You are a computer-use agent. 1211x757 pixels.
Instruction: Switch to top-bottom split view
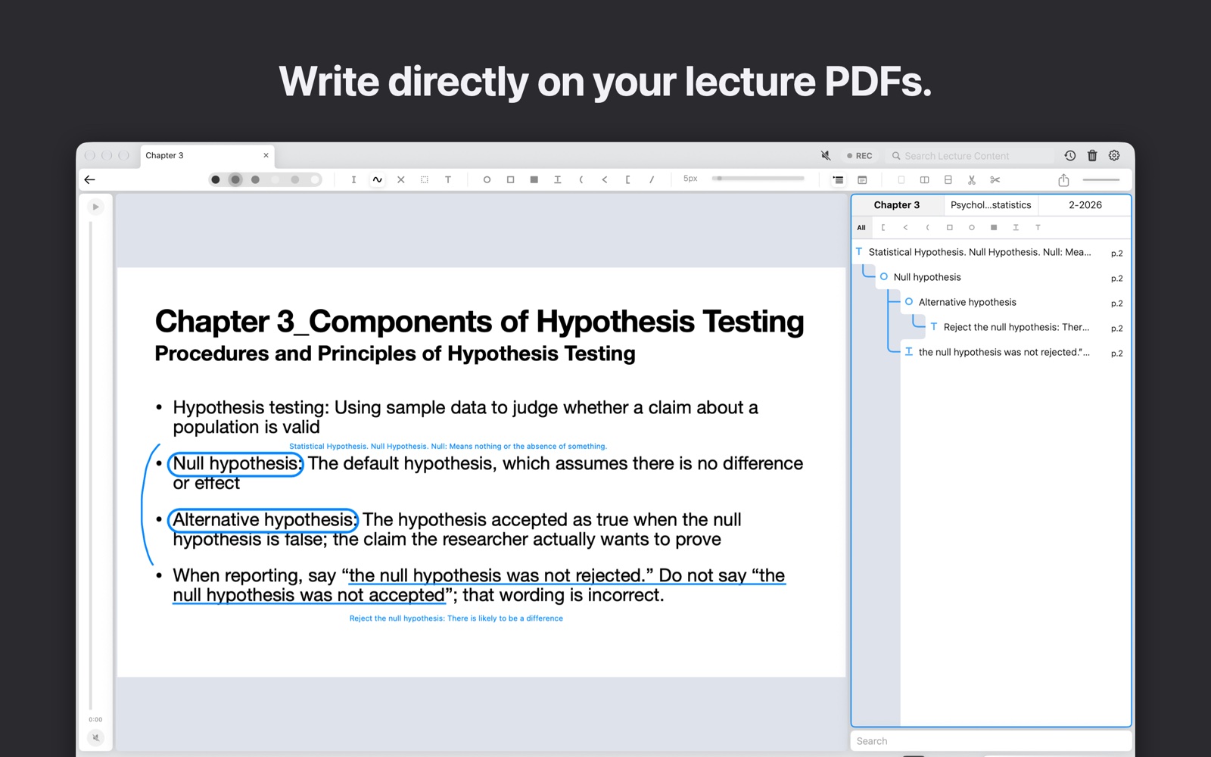(x=948, y=180)
